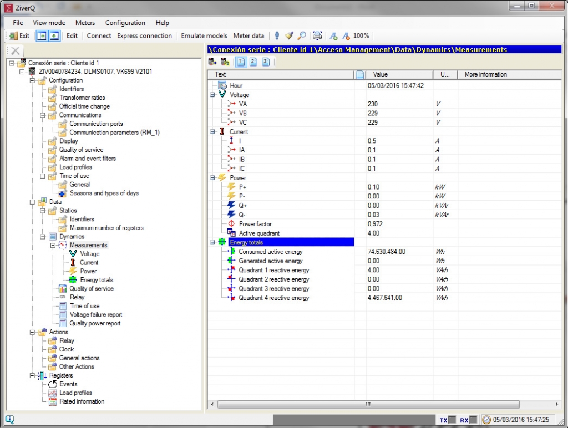
Task: Collapse the Configuration tree folder
Action: [x=32, y=80]
